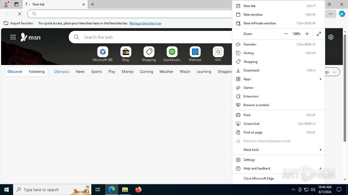Open Extensions from the Edge menu
This screenshot has width=348, height=195.
(278, 96)
